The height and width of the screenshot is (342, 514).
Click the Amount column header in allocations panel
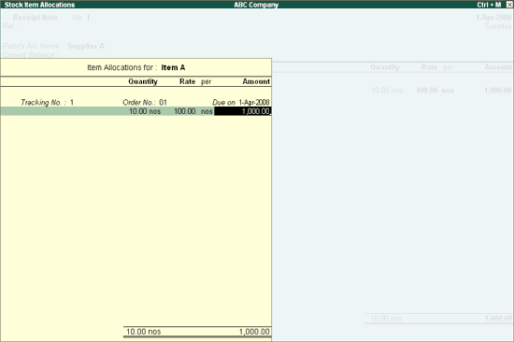tap(256, 81)
